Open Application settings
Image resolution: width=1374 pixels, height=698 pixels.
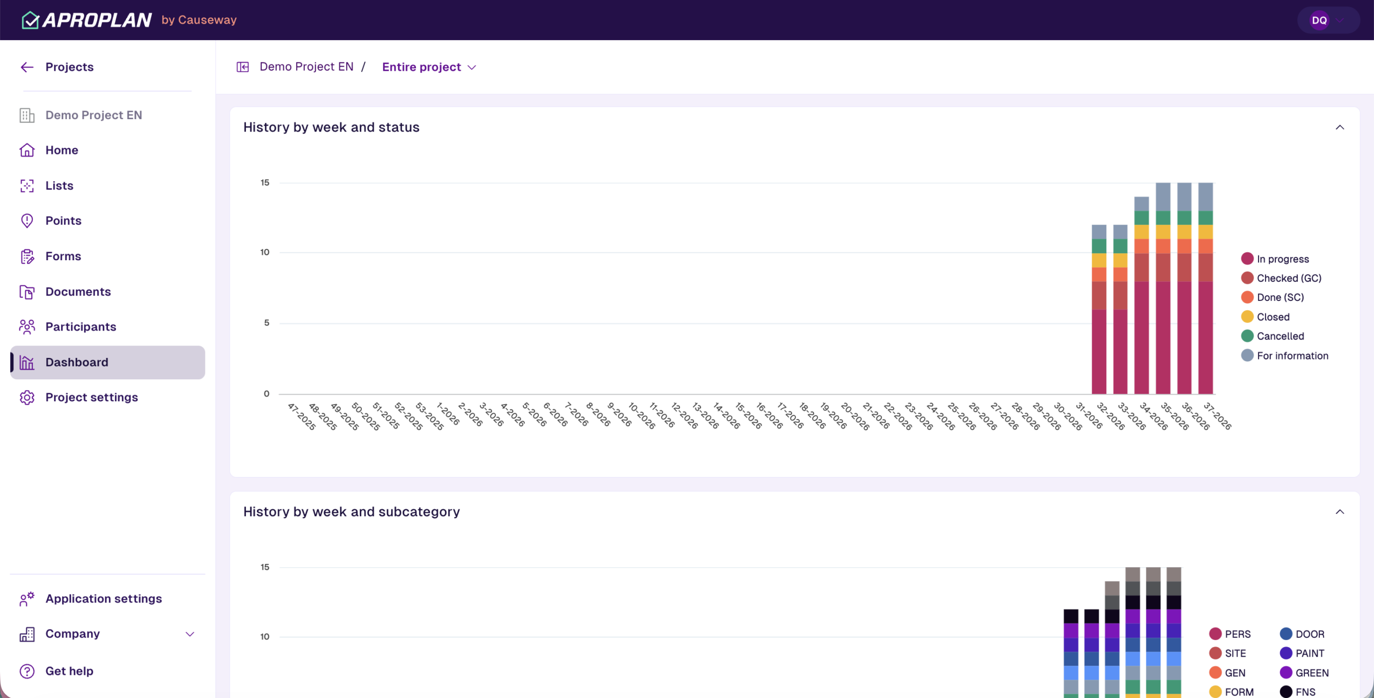107,599
